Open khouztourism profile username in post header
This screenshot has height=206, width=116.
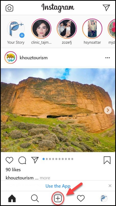pos(34,58)
